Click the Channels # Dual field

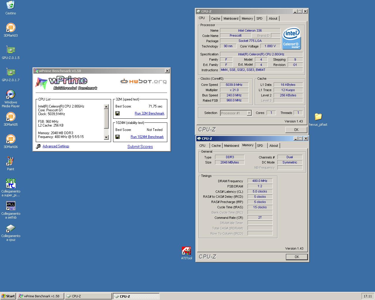pyautogui.click(x=290, y=157)
